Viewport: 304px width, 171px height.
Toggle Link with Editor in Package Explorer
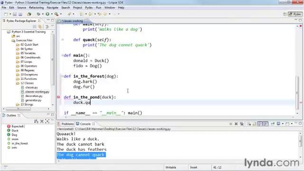pos(40,27)
